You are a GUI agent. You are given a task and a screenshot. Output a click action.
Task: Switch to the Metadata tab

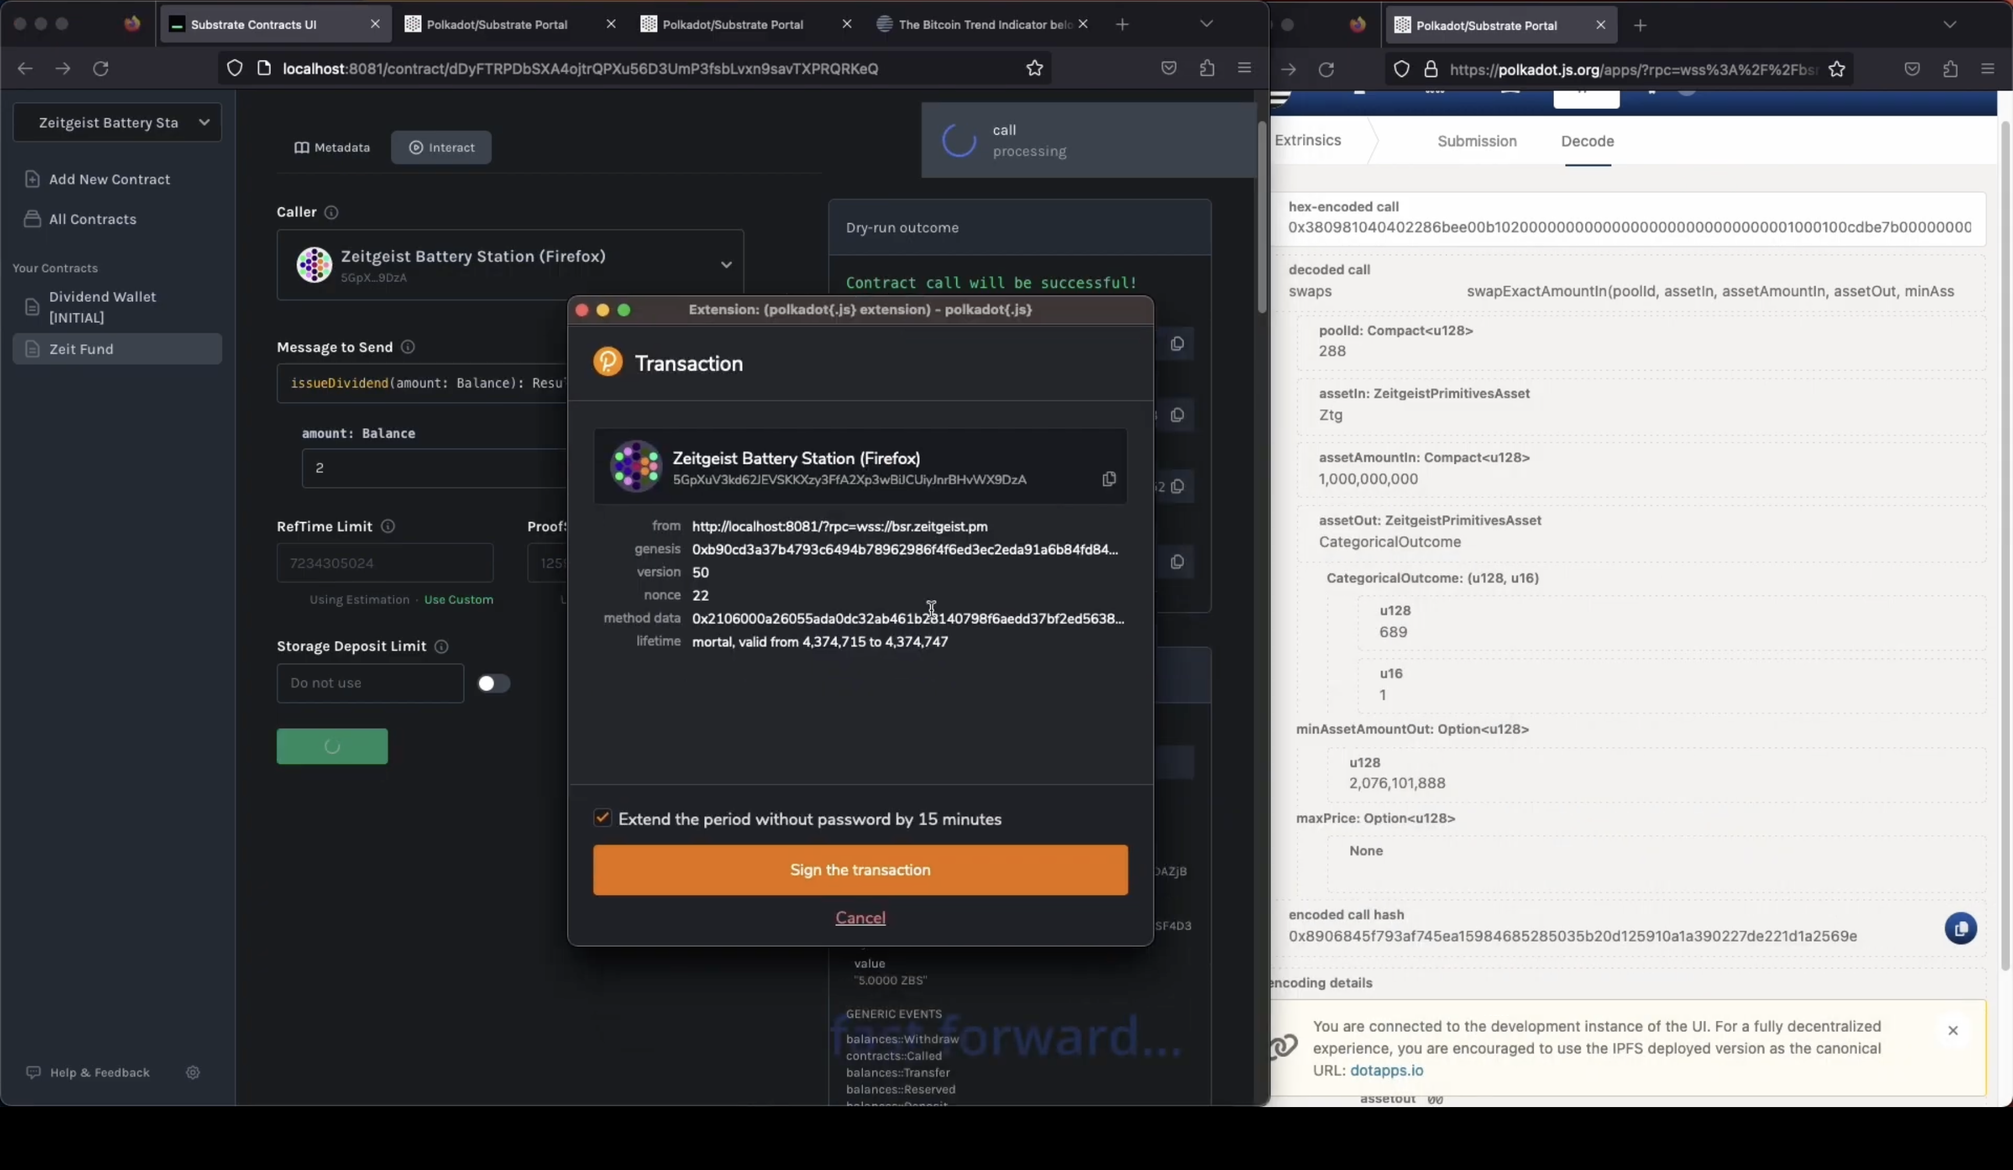pos(333,147)
